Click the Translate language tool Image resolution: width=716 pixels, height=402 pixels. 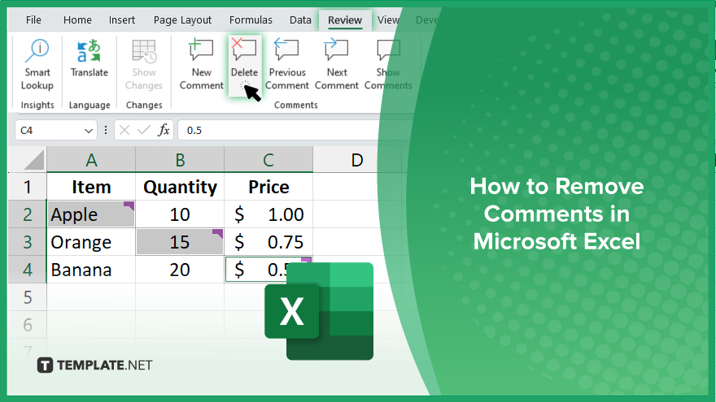(89, 58)
